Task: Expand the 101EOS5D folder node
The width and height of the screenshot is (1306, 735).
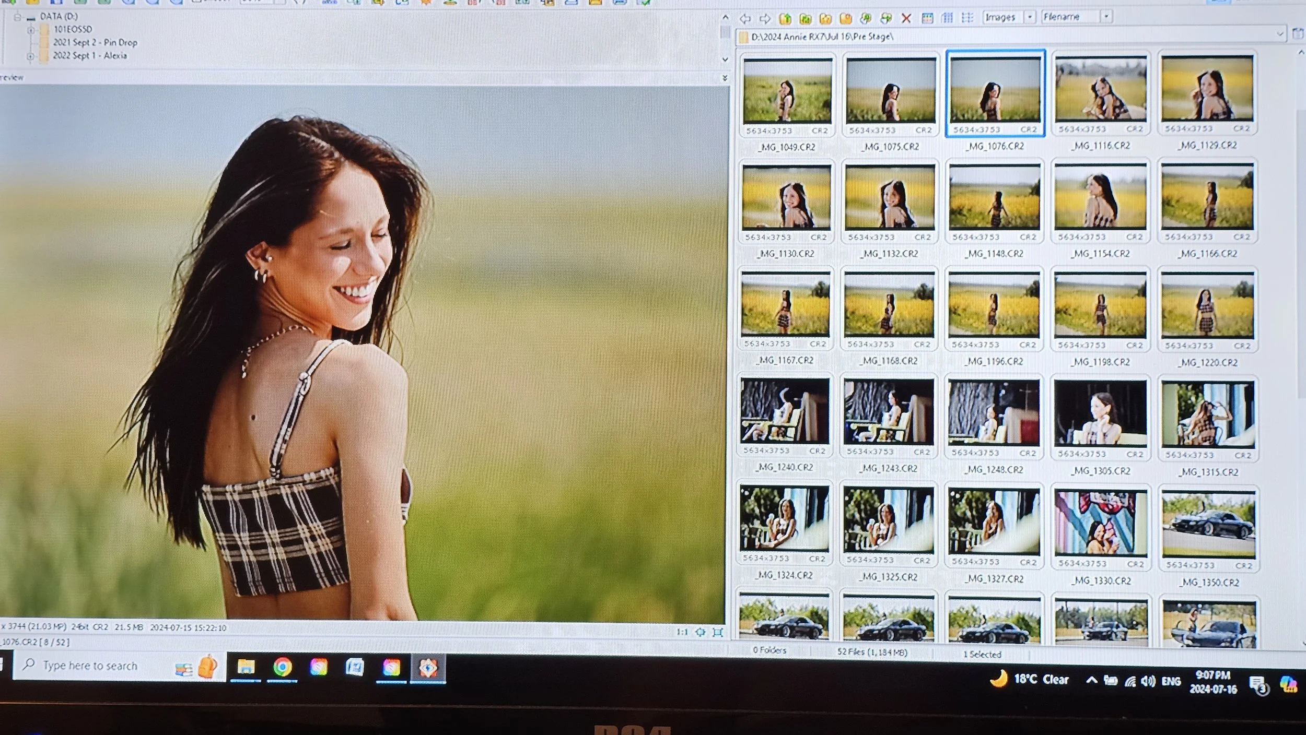Action: [x=31, y=30]
